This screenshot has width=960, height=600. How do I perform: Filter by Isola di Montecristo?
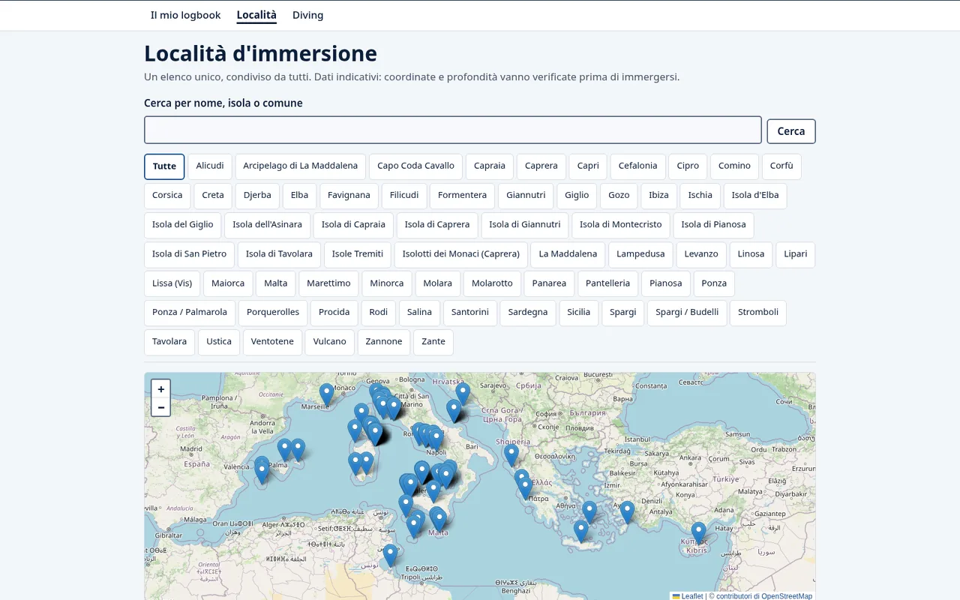(x=621, y=225)
